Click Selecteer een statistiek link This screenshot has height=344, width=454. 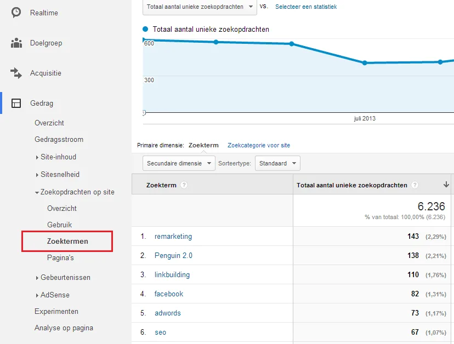306,7
